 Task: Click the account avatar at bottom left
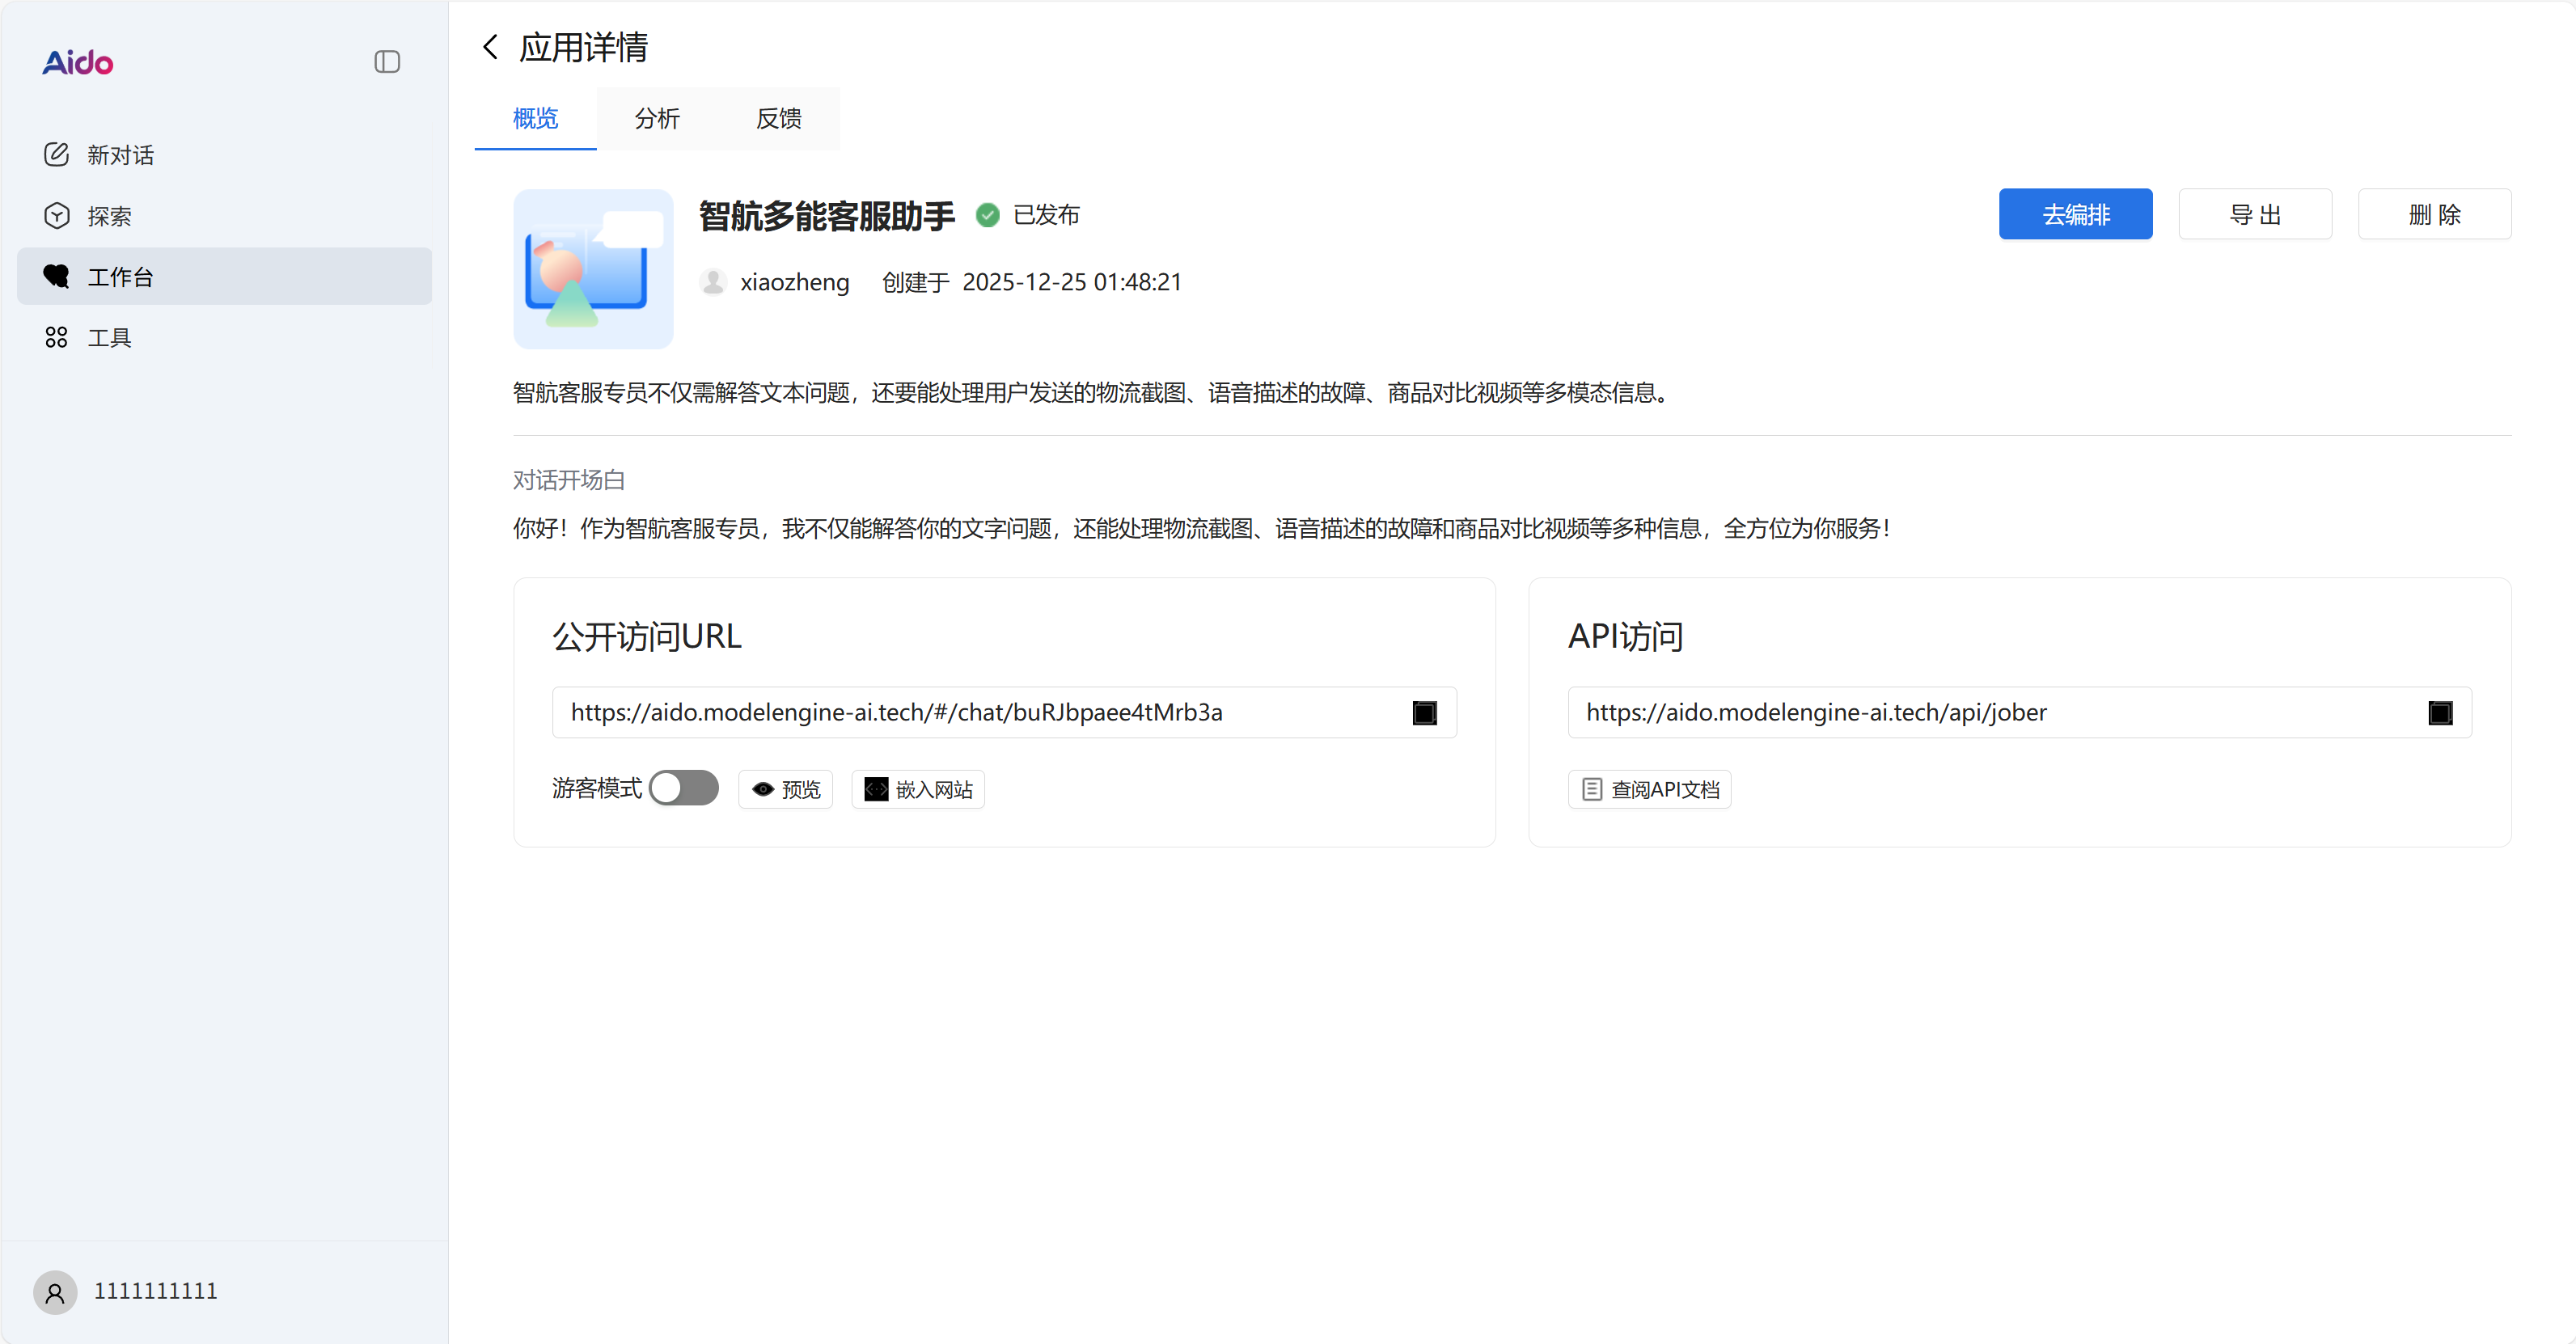pos(55,1292)
